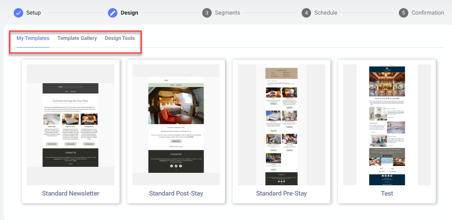
Task: Choose the Standard Pre-Stay template thumbnail
Action: [x=281, y=125]
